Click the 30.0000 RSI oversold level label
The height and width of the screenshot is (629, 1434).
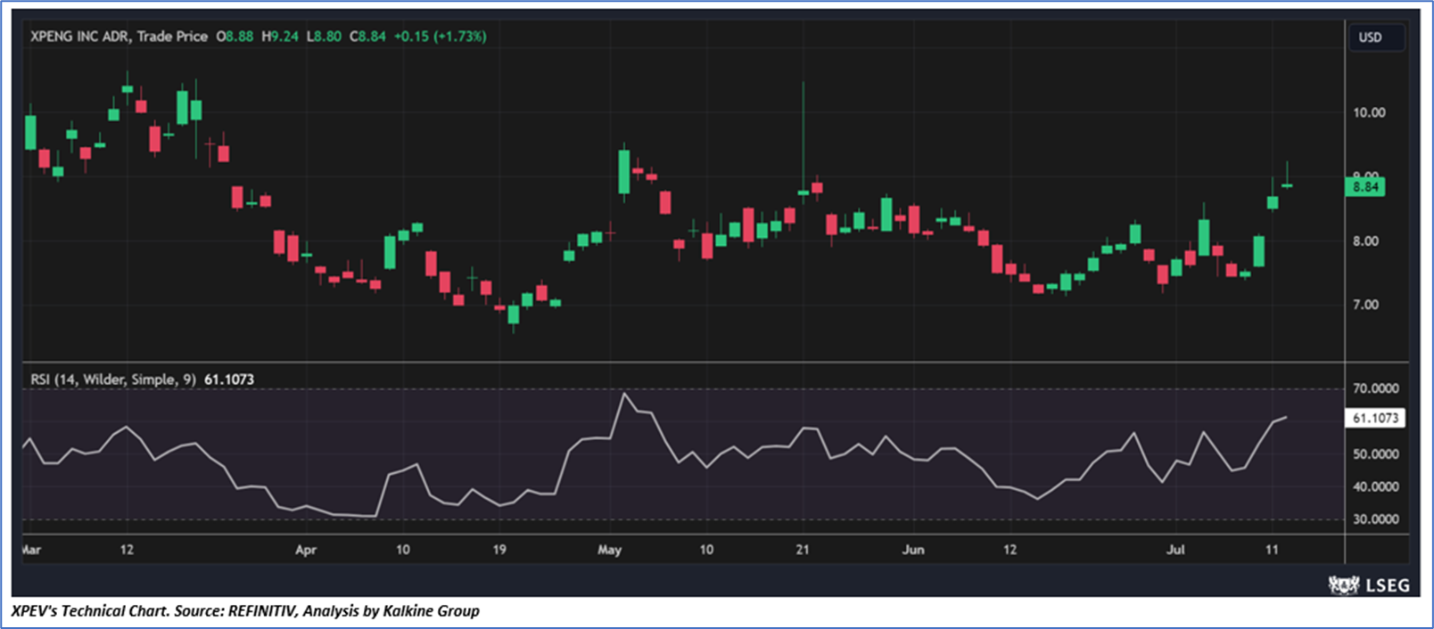(x=1375, y=519)
